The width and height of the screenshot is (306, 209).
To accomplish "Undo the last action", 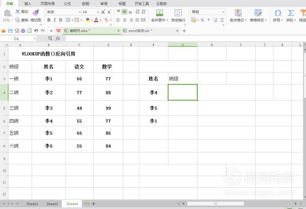I will coord(36,31).
